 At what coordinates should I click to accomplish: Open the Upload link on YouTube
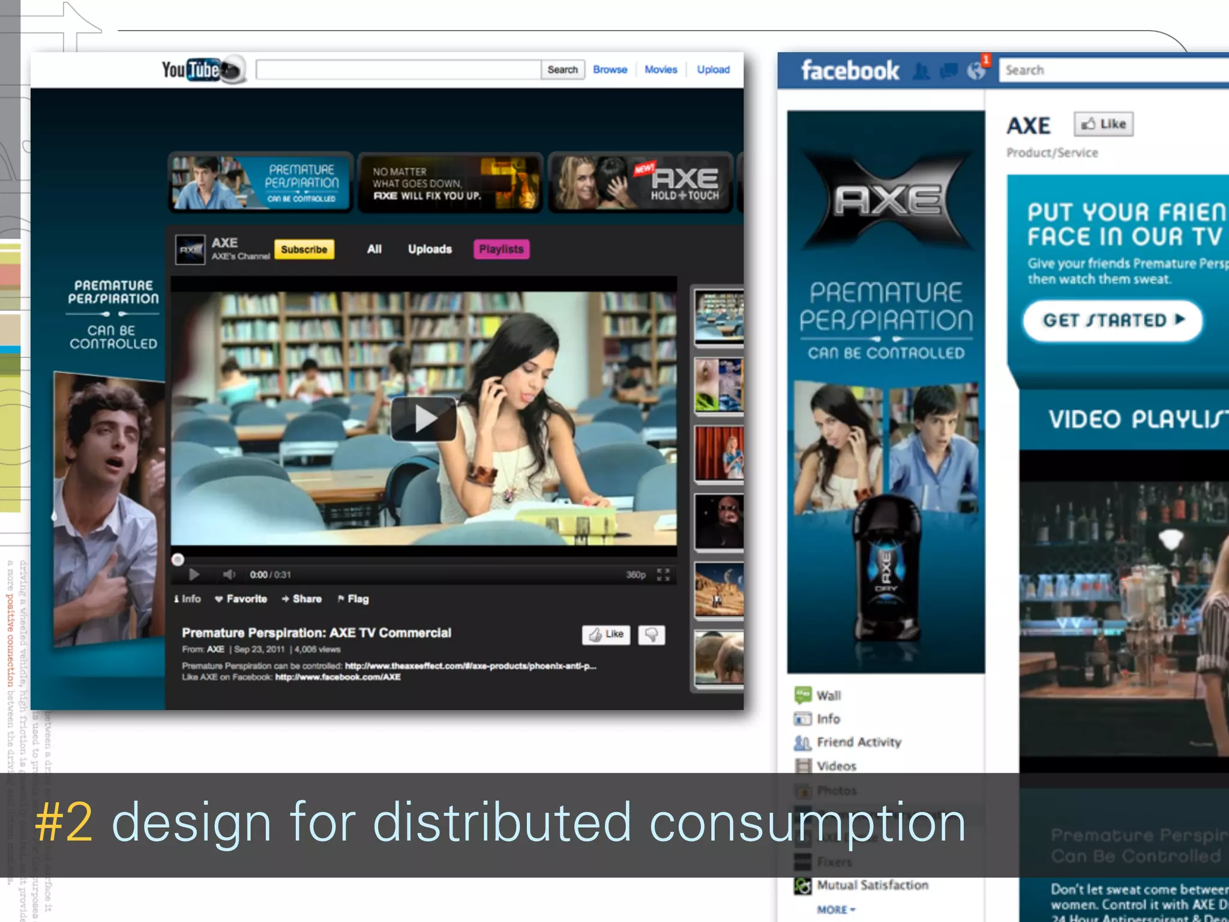(713, 70)
